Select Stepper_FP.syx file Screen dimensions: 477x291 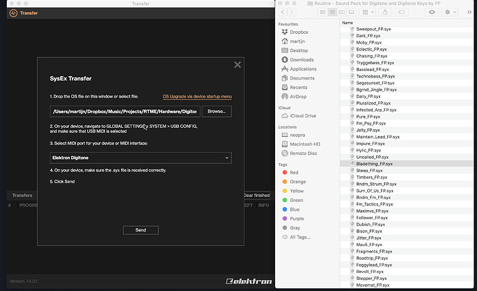point(371,279)
